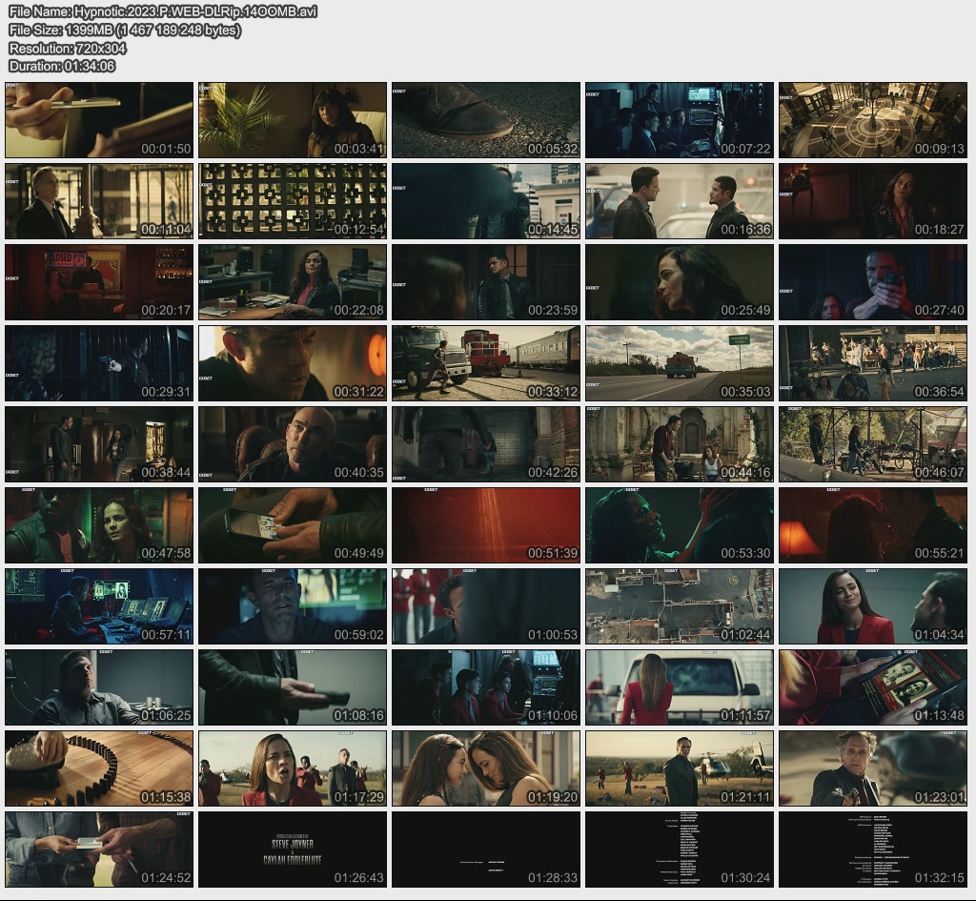
Task: Open the Steve Joyner credits frame at 01:26:43
Action: pos(293,850)
